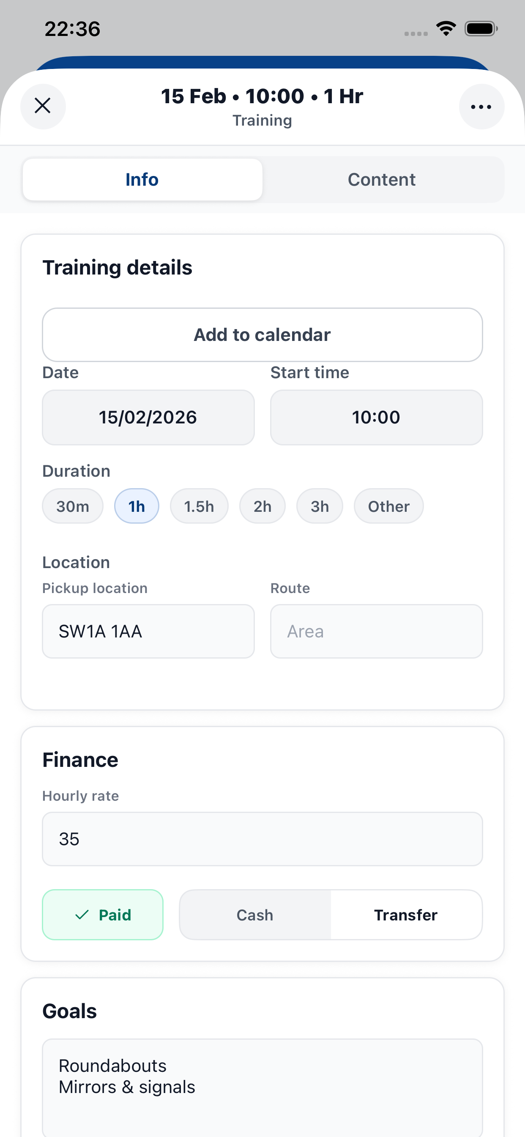This screenshot has height=1137, width=525.
Task: Tap the battery indicator icon
Action: pos(481,29)
